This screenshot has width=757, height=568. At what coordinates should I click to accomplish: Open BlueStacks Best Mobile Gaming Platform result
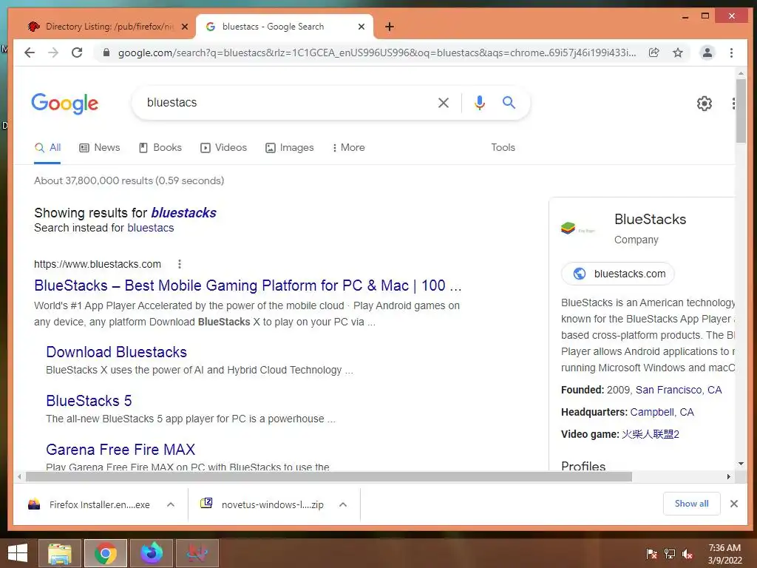(x=248, y=285)
